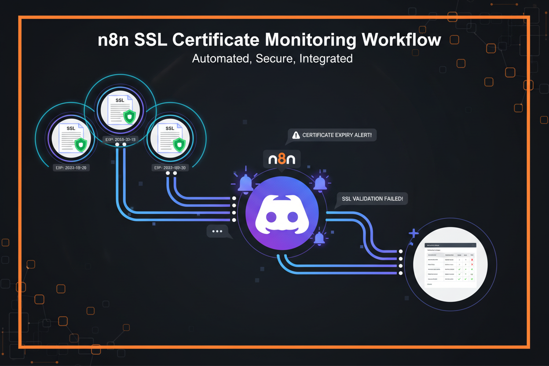Click the n8n SSL Certificate Monitoring Workflow title

point(269,40)
